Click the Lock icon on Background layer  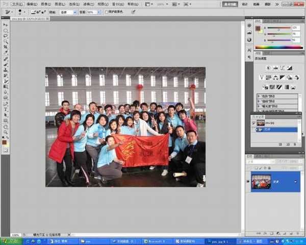[296, 182]
